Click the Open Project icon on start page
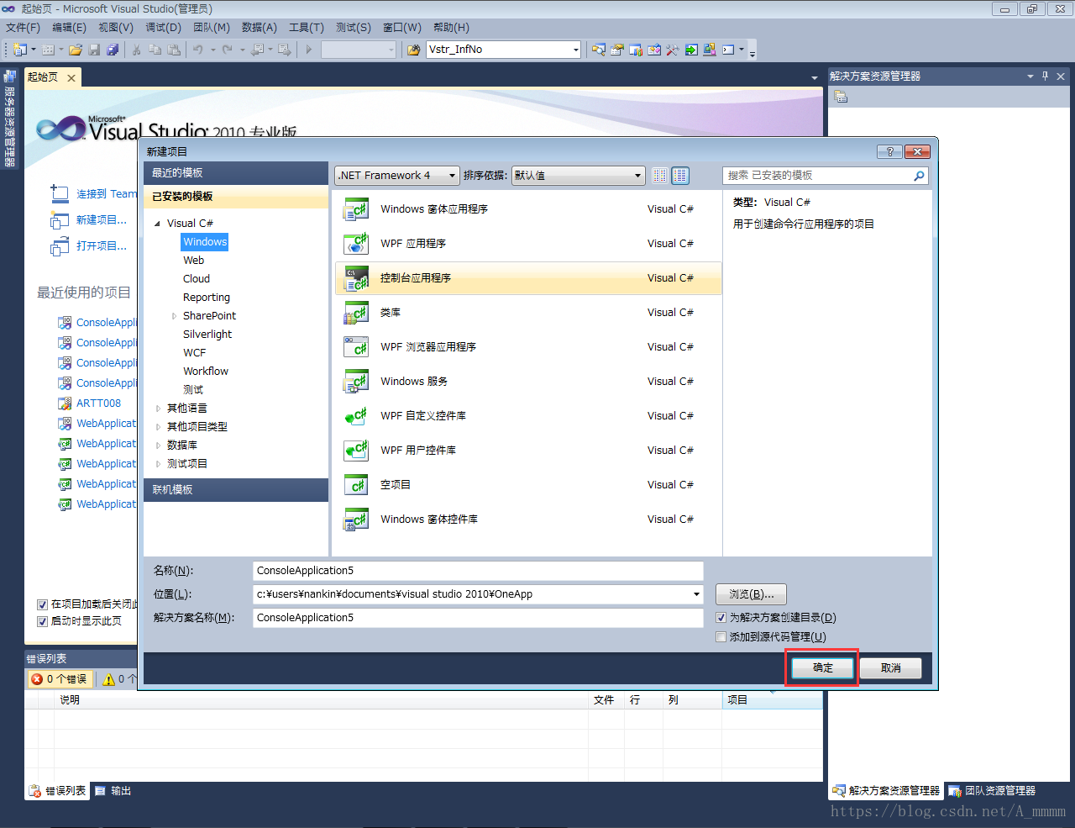Viewport: 1075px width, 828px height. pyautogui.click(x=60, y=246)
